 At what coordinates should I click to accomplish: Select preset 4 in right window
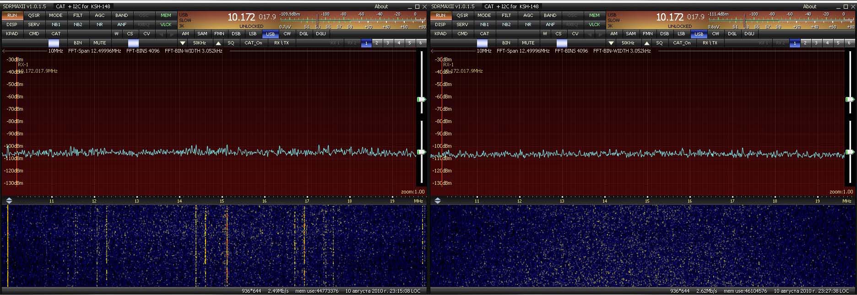[x=827, y=43]
